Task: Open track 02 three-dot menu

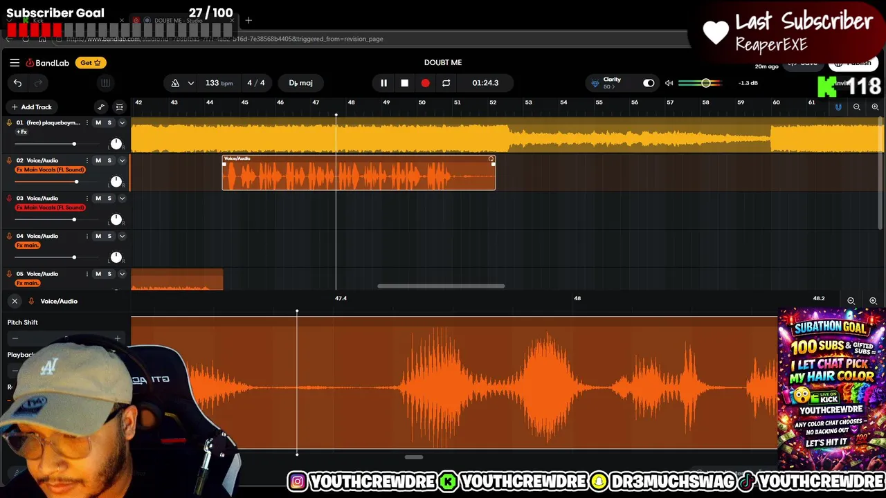Action: point(87,160)
